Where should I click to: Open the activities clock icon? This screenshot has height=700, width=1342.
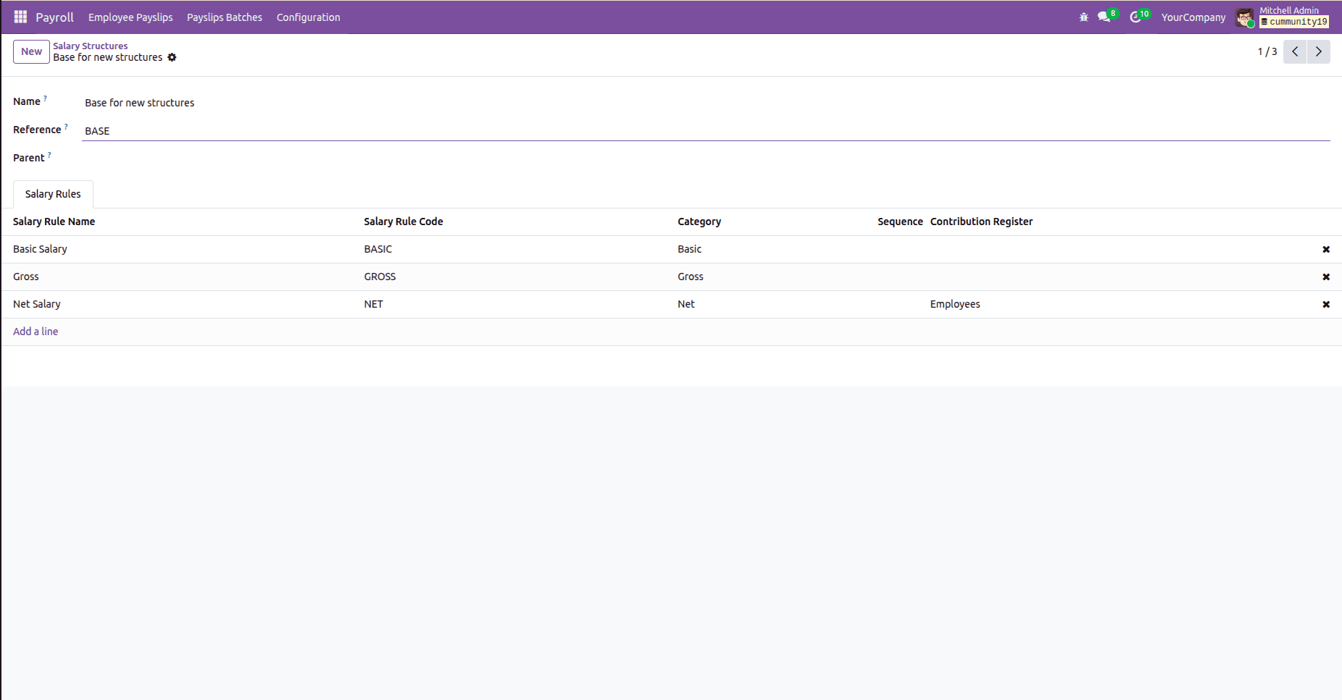[1135, 17]
